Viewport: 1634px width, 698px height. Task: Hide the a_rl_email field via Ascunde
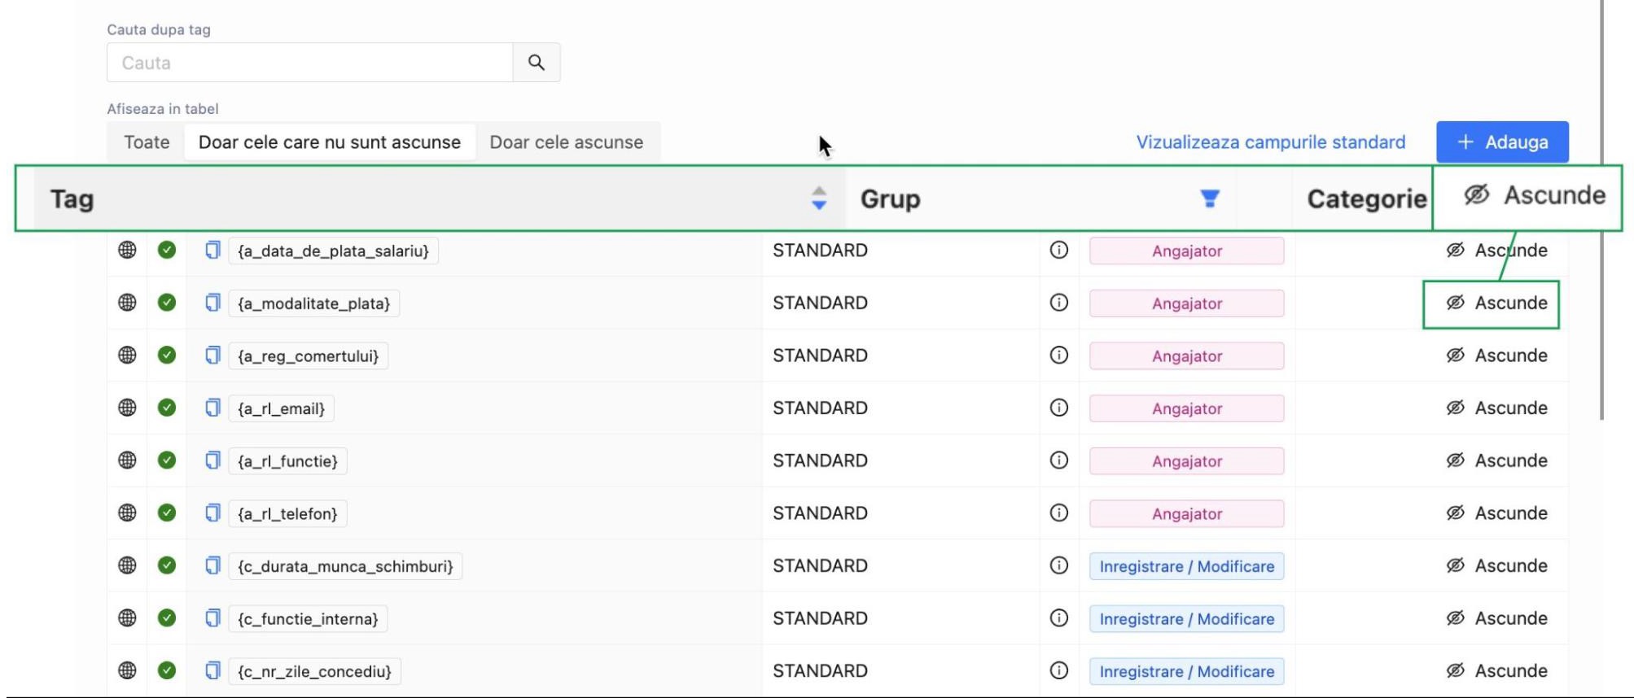click(x=1496, y=408)
